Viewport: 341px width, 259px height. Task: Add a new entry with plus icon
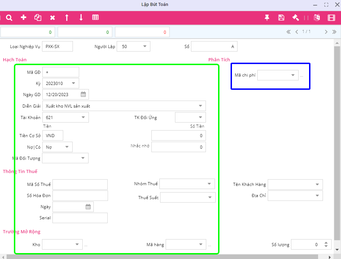click(24, 18)
